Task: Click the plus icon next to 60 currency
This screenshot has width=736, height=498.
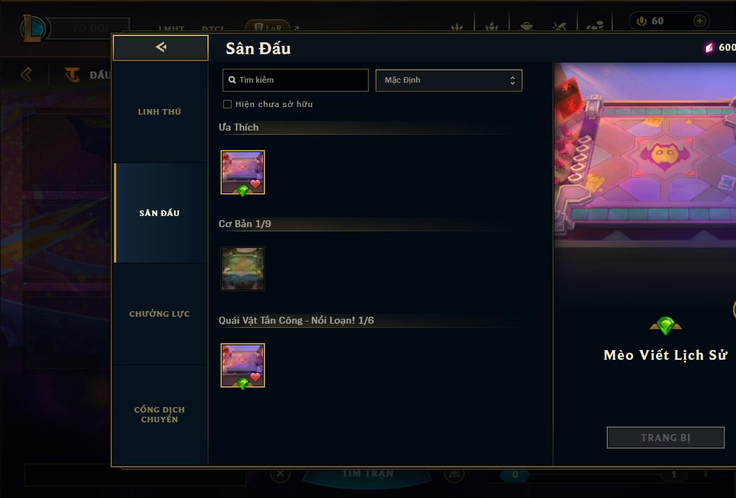Action: click(699, 21)
